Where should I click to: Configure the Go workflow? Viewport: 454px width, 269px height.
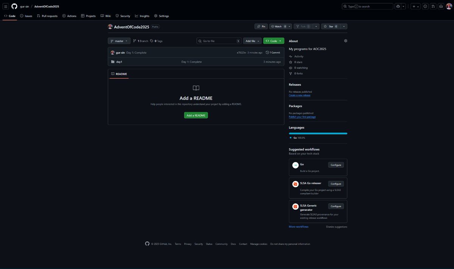(336, 165)
